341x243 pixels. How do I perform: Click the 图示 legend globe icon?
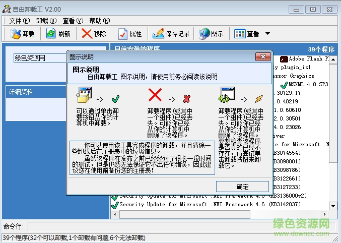[204, 34]
